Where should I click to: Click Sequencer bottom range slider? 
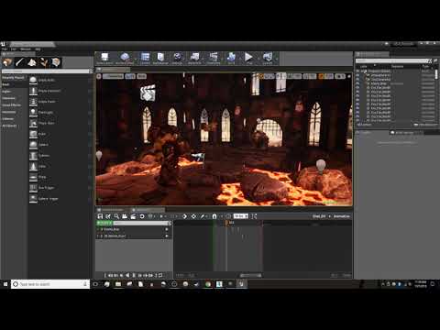(x=250, y=275)
